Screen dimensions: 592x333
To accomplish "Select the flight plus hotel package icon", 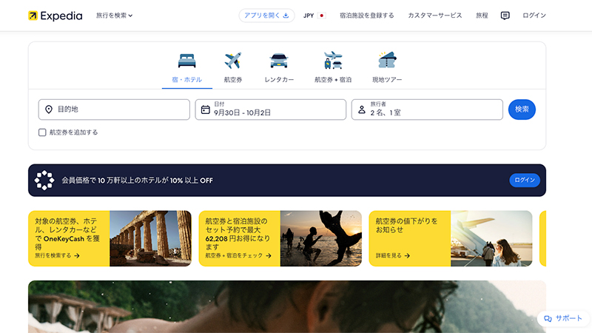I will pyautogui.click(x=333, y=61).
